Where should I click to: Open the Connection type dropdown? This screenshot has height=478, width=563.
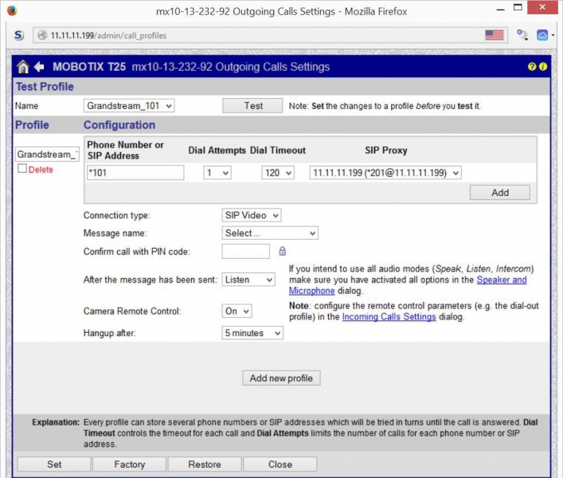point(252,215)
